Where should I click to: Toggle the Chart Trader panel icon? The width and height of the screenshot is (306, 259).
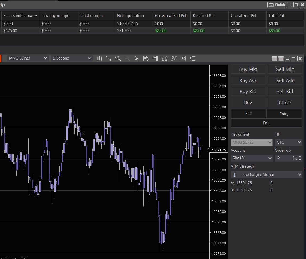155,58
